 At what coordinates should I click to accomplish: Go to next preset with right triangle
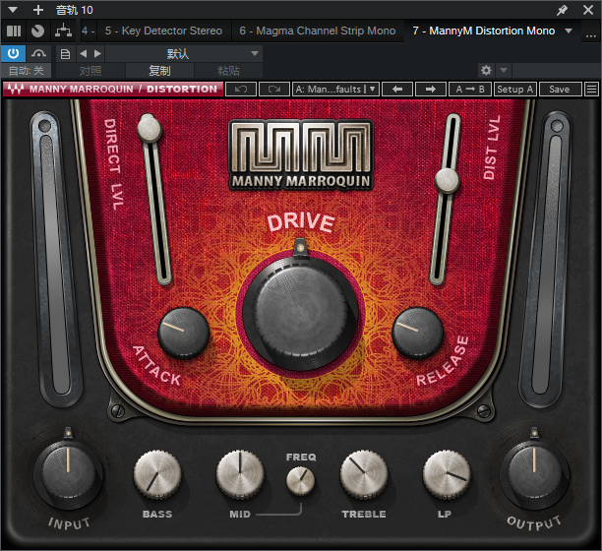tap(98, 54)
